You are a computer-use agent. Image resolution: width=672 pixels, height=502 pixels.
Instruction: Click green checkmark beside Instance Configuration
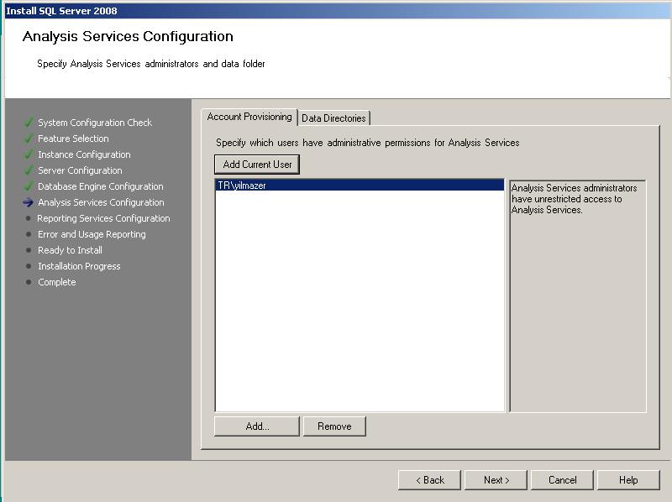point(29,154)
